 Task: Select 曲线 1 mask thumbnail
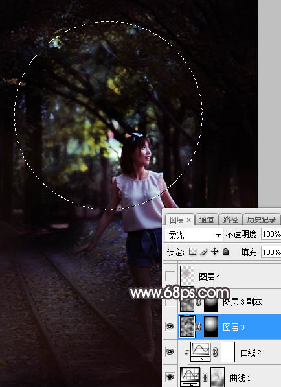(218, 377)
